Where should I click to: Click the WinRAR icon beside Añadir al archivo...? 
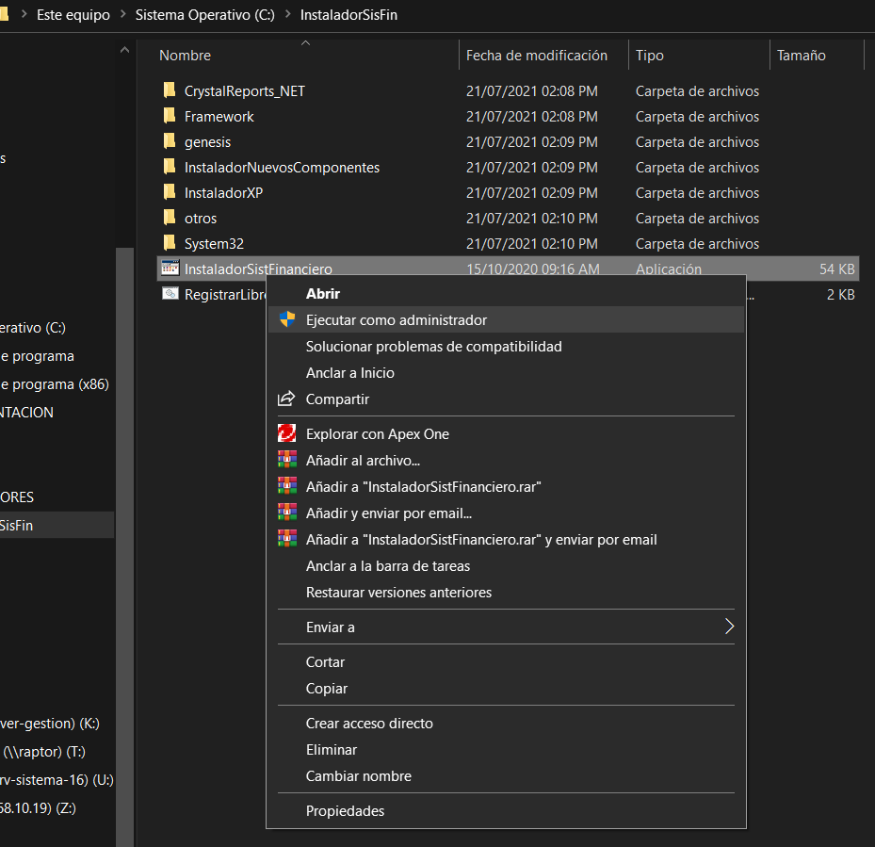pos(287,460)
